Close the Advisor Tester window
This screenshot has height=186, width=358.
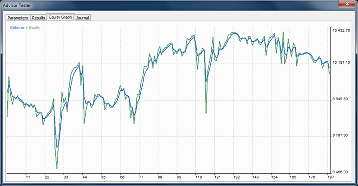point(347,3)
